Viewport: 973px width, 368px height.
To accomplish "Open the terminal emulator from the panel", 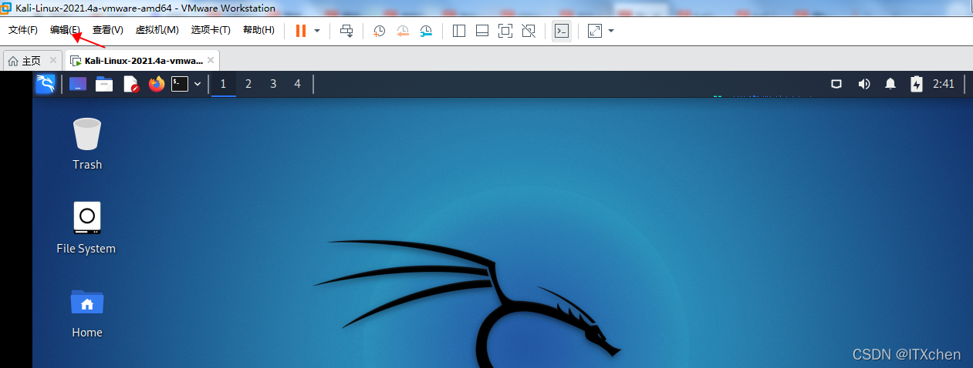I will point(180,84).
